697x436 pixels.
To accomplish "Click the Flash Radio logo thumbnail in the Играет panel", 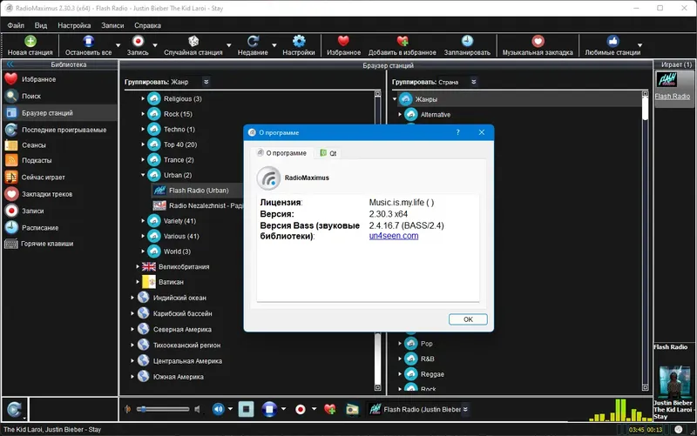I will click(x=667, y=80).
